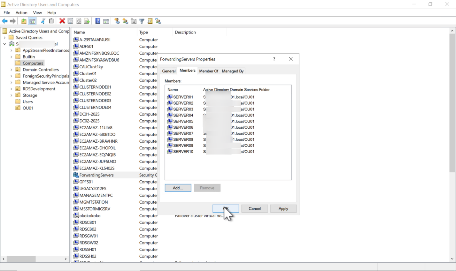Select the OU01 tree item
Viewport: 456px width, 271px height.
28,108
